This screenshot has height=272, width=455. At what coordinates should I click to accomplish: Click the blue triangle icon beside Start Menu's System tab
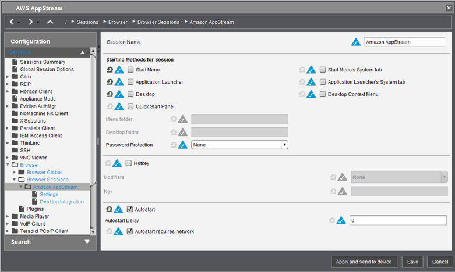point(311,70)
